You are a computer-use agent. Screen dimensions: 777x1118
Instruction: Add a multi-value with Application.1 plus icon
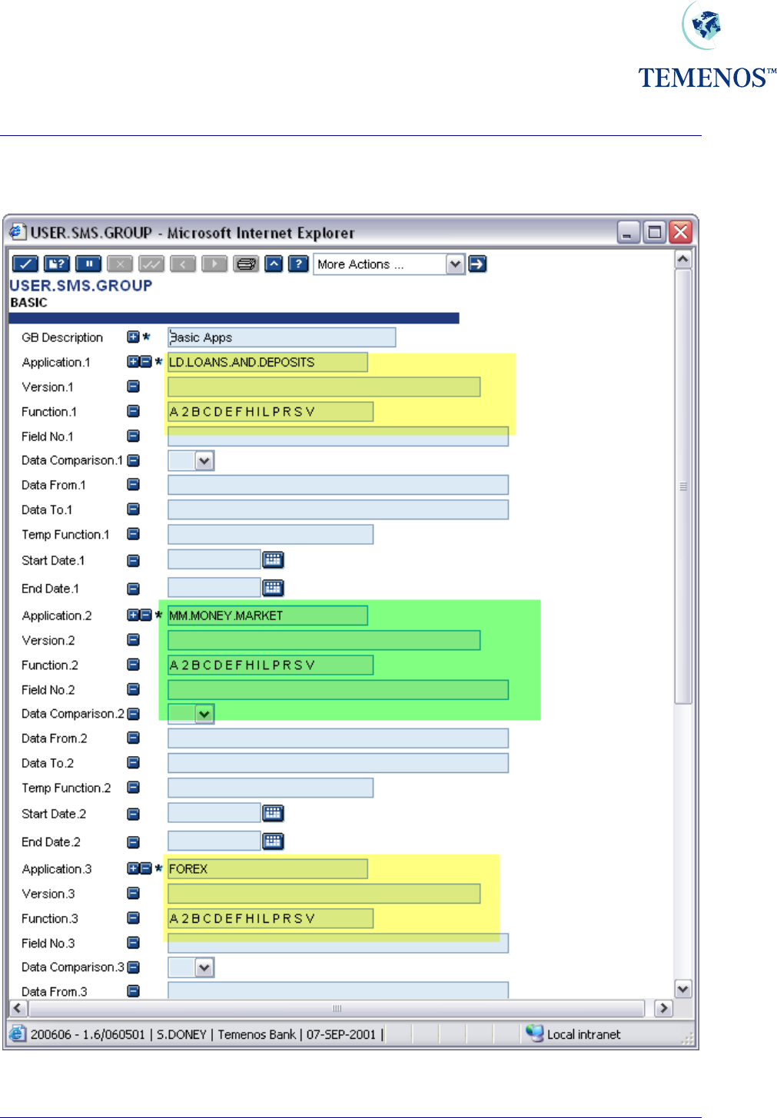coord(133,361)
